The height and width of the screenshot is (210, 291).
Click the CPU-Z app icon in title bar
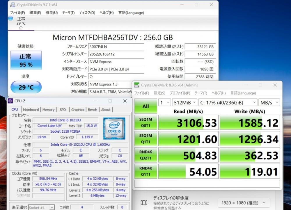click(10, 101)
